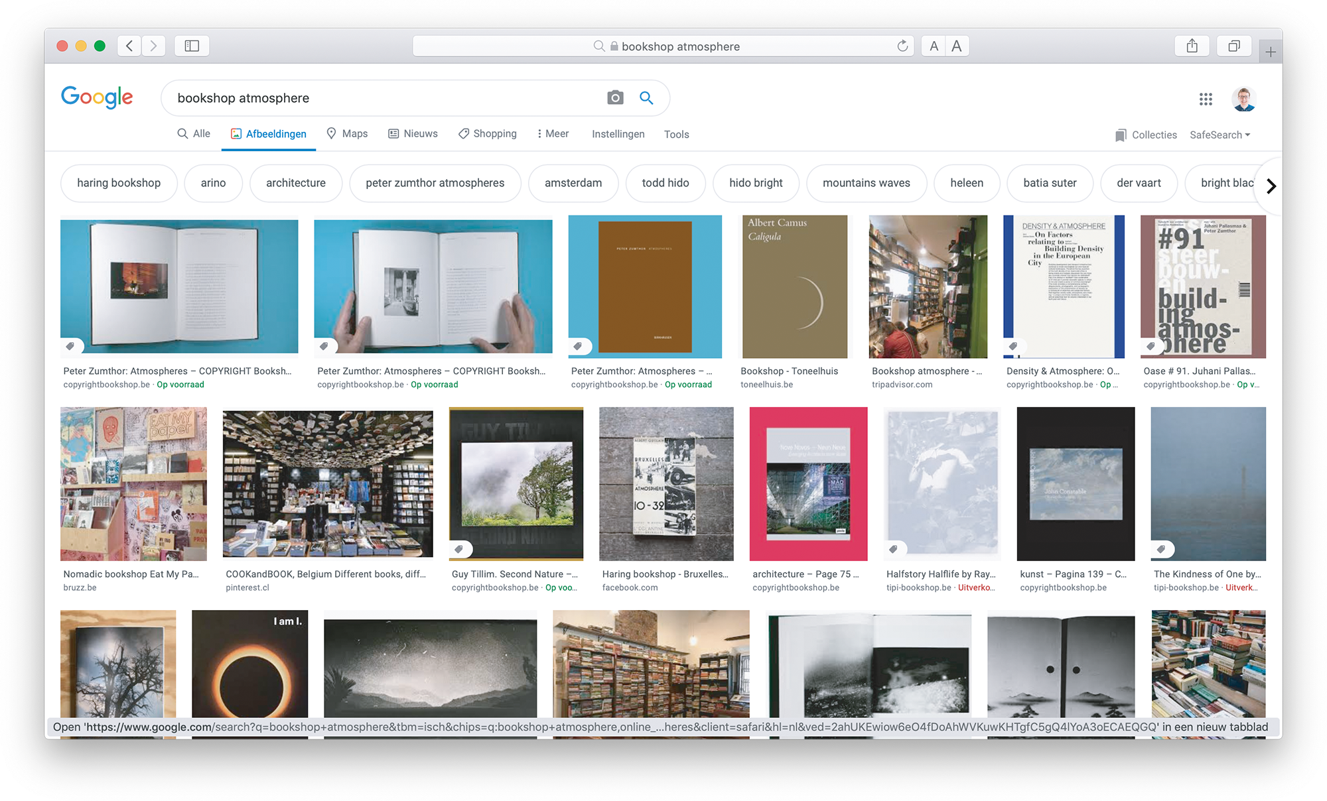Go back in Safari history

tap(129, 46)
